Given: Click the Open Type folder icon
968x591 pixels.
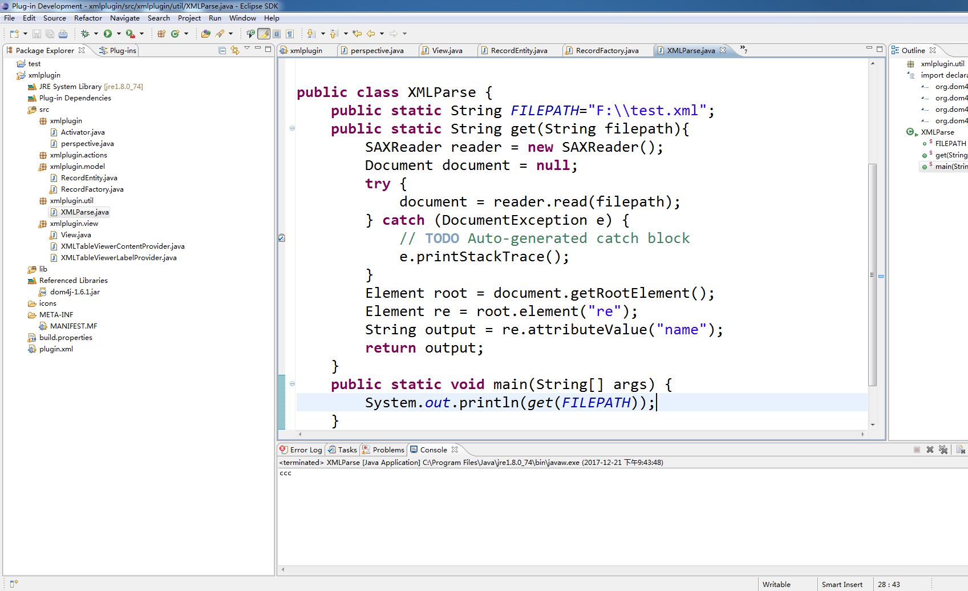Looking at the screenshot, I should click(206, 34).
